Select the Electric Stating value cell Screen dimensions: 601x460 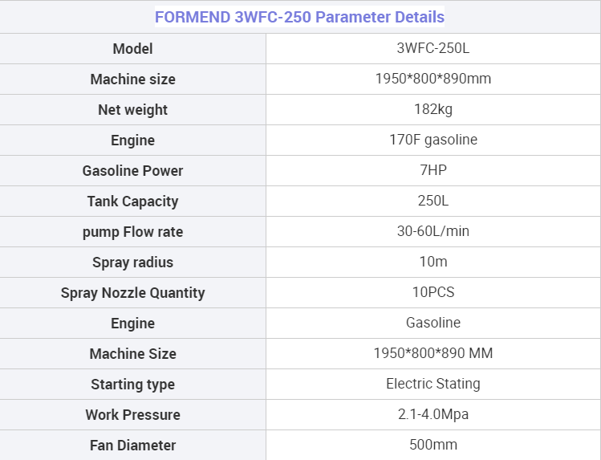point(433,384)
